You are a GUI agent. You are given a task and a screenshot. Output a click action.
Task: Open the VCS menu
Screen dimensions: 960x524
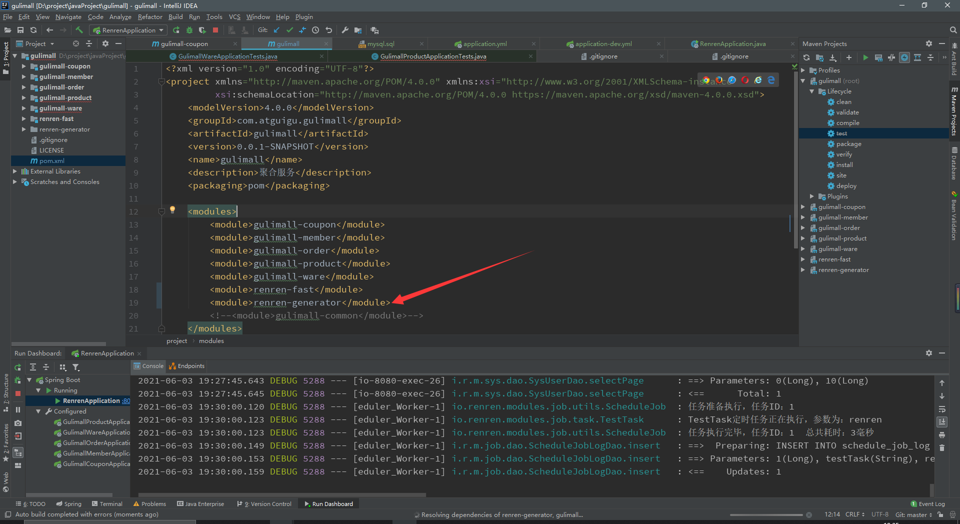(234, 16)
